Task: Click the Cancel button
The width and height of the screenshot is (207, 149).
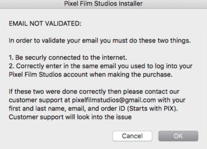Action: coord(132,136)
